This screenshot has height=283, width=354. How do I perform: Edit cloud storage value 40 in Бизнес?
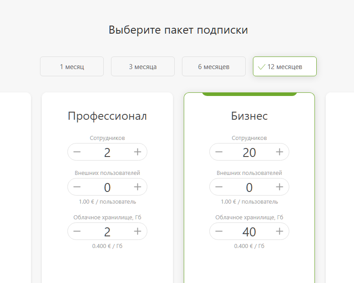(249, 232)
